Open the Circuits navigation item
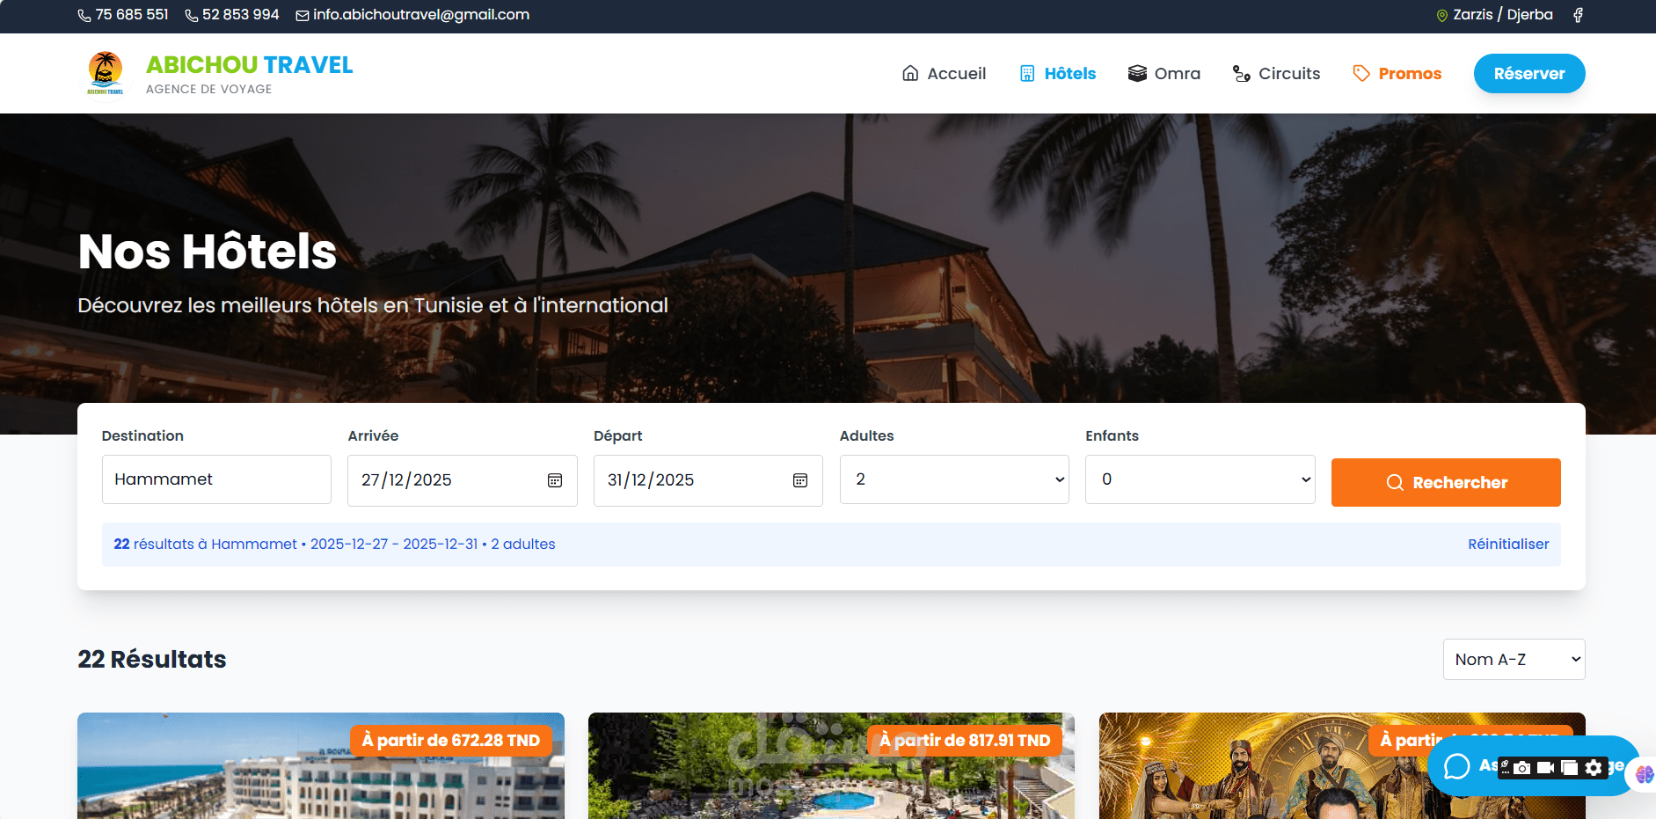1656x819 pixels. [1276, 73]
